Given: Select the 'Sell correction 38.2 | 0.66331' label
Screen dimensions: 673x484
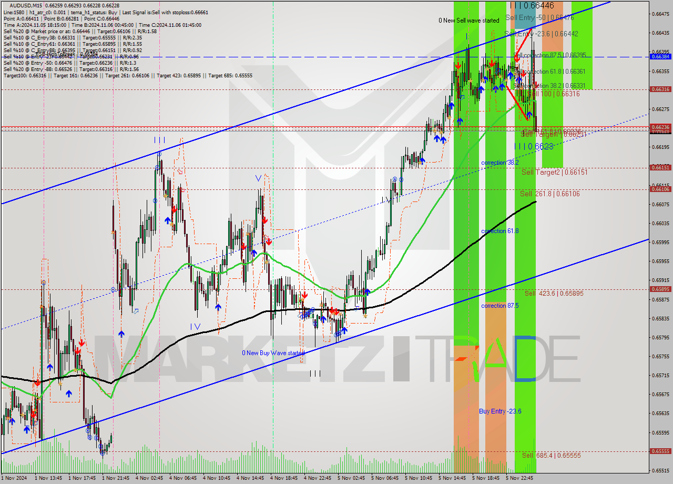Looking at the screenshot, I should [549, 85].
